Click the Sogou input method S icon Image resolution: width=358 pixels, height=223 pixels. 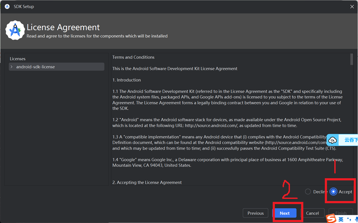pyautogui.click(x=330, y=219)
